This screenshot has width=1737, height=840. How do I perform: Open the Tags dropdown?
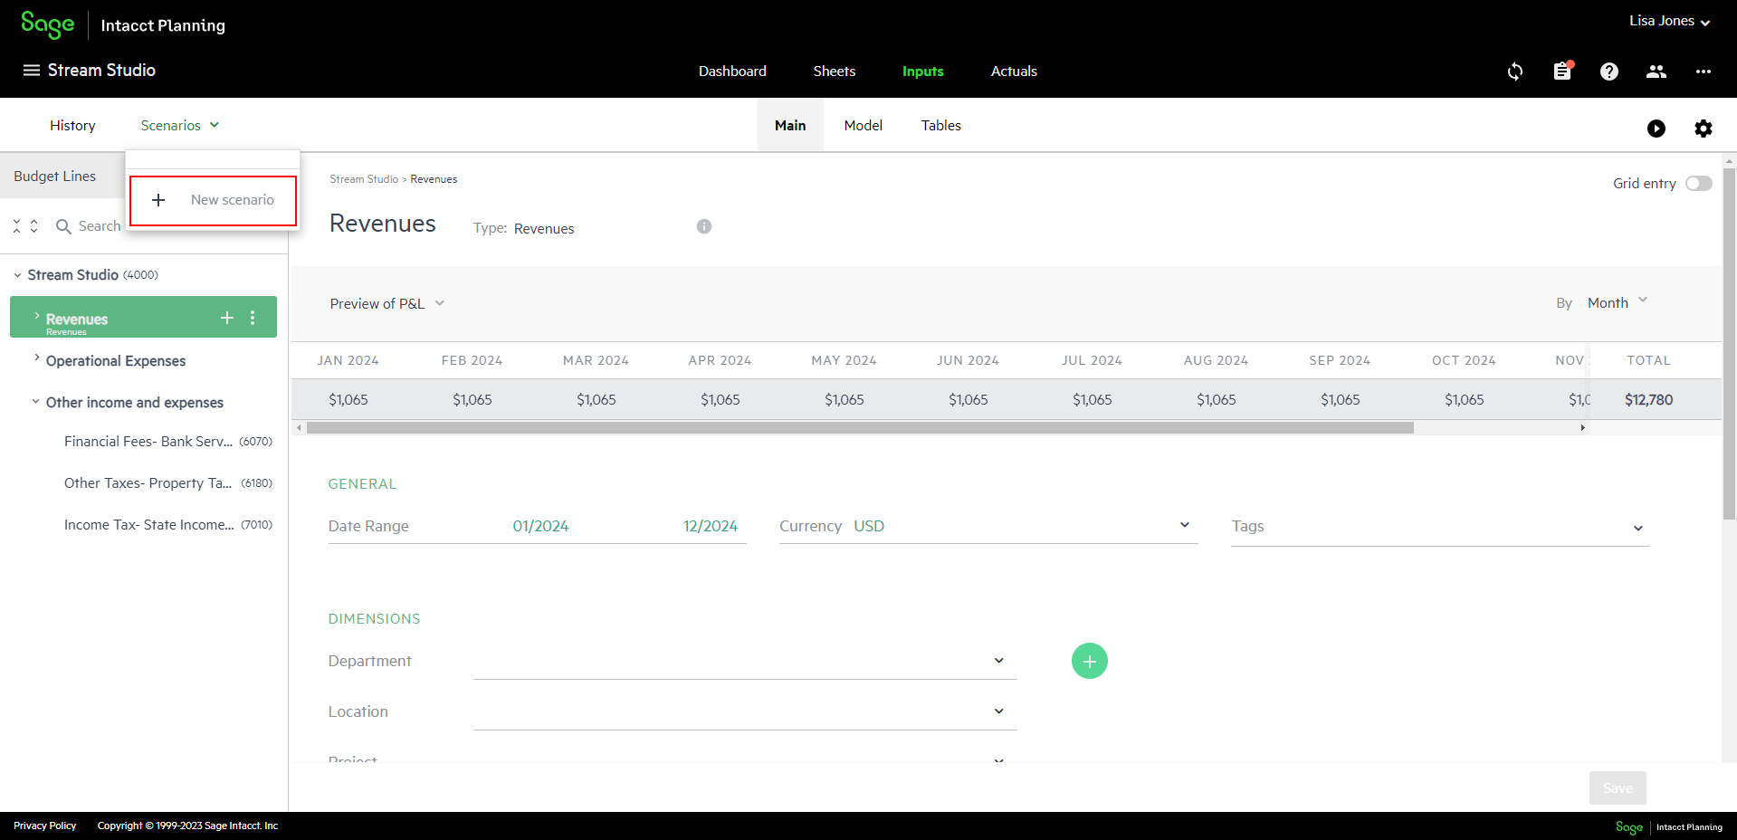click(1440, 528)
